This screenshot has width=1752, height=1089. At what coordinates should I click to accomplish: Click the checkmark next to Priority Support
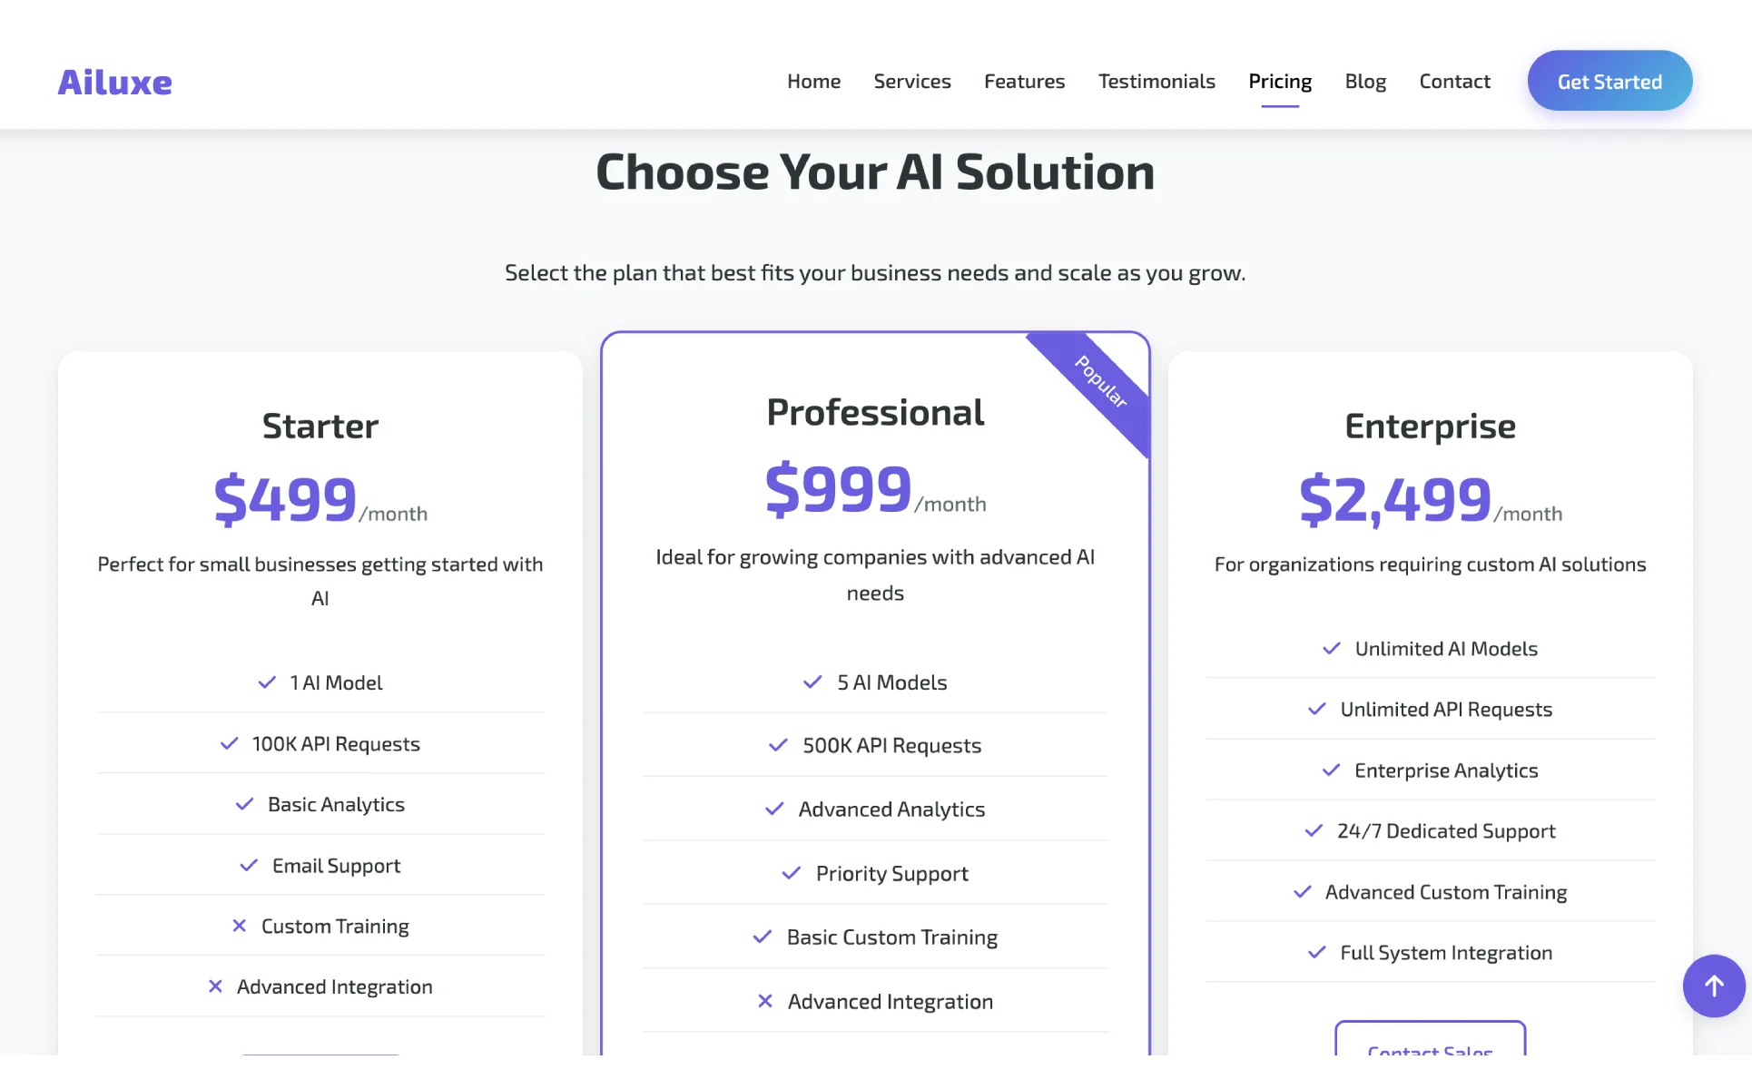[x=792, y=873]
